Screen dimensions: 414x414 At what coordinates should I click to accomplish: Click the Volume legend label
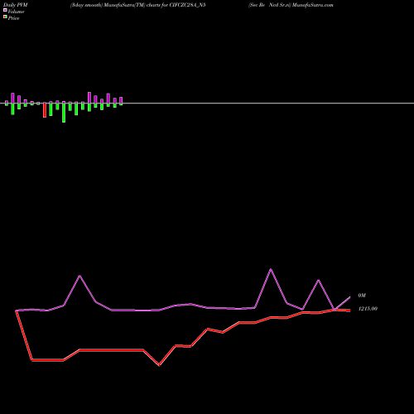(16, 12)
